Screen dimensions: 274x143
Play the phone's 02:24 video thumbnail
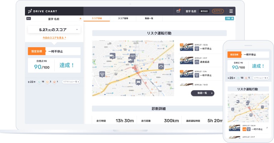point(234,128)
